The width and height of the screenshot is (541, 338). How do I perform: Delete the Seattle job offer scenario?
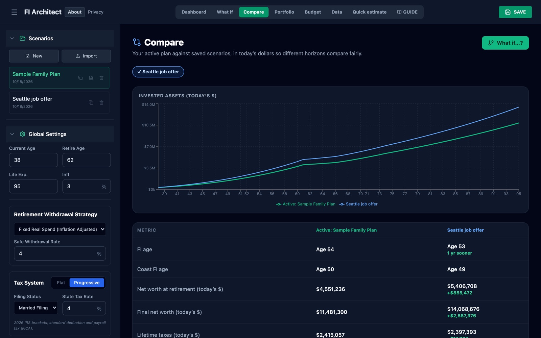pos(101,102)
